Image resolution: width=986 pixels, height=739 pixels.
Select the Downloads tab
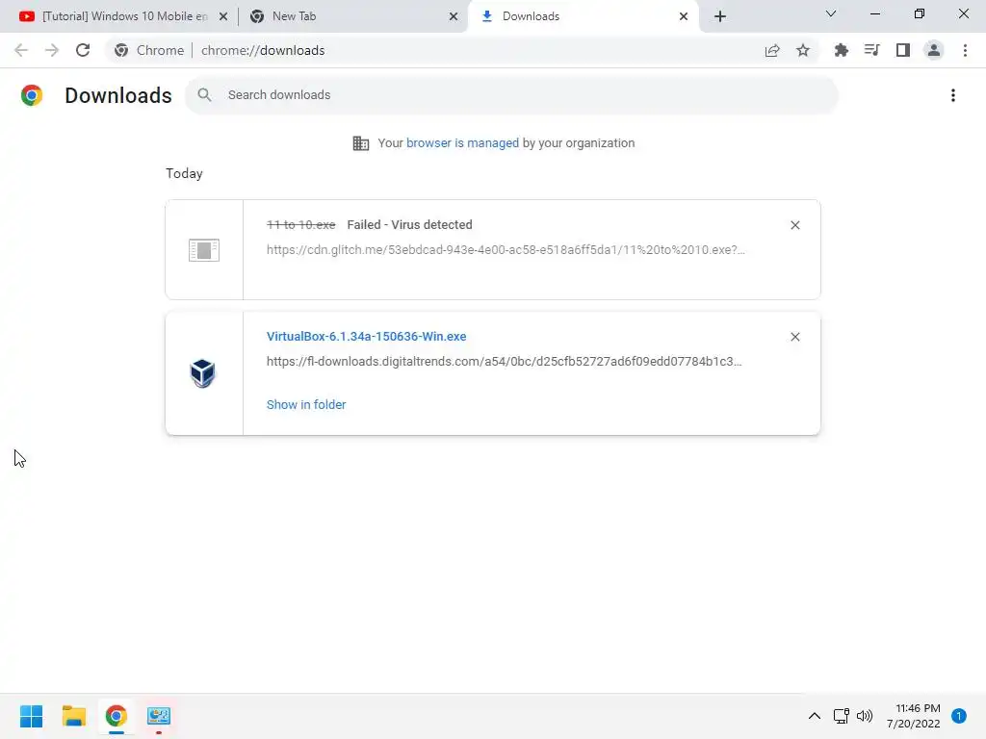pos(584,16)
